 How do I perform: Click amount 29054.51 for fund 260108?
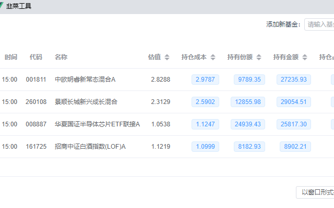coord(293,102)
